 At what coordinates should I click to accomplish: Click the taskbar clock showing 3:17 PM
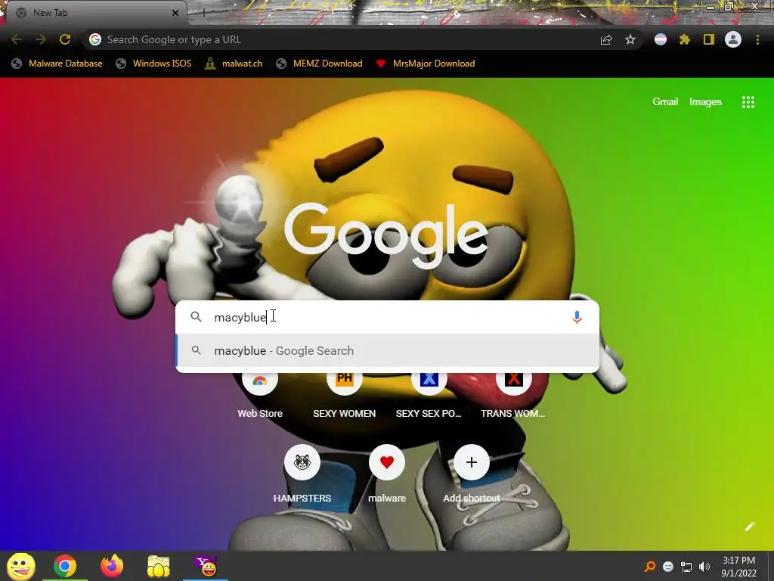pyautogui.click(x=739, y=567)
